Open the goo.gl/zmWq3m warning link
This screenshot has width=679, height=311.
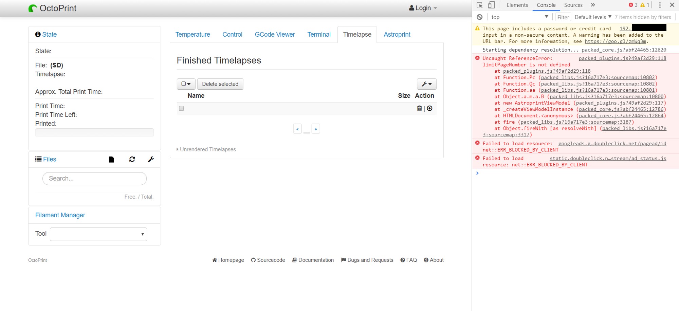pyautogui.click(x=615, y=41)
